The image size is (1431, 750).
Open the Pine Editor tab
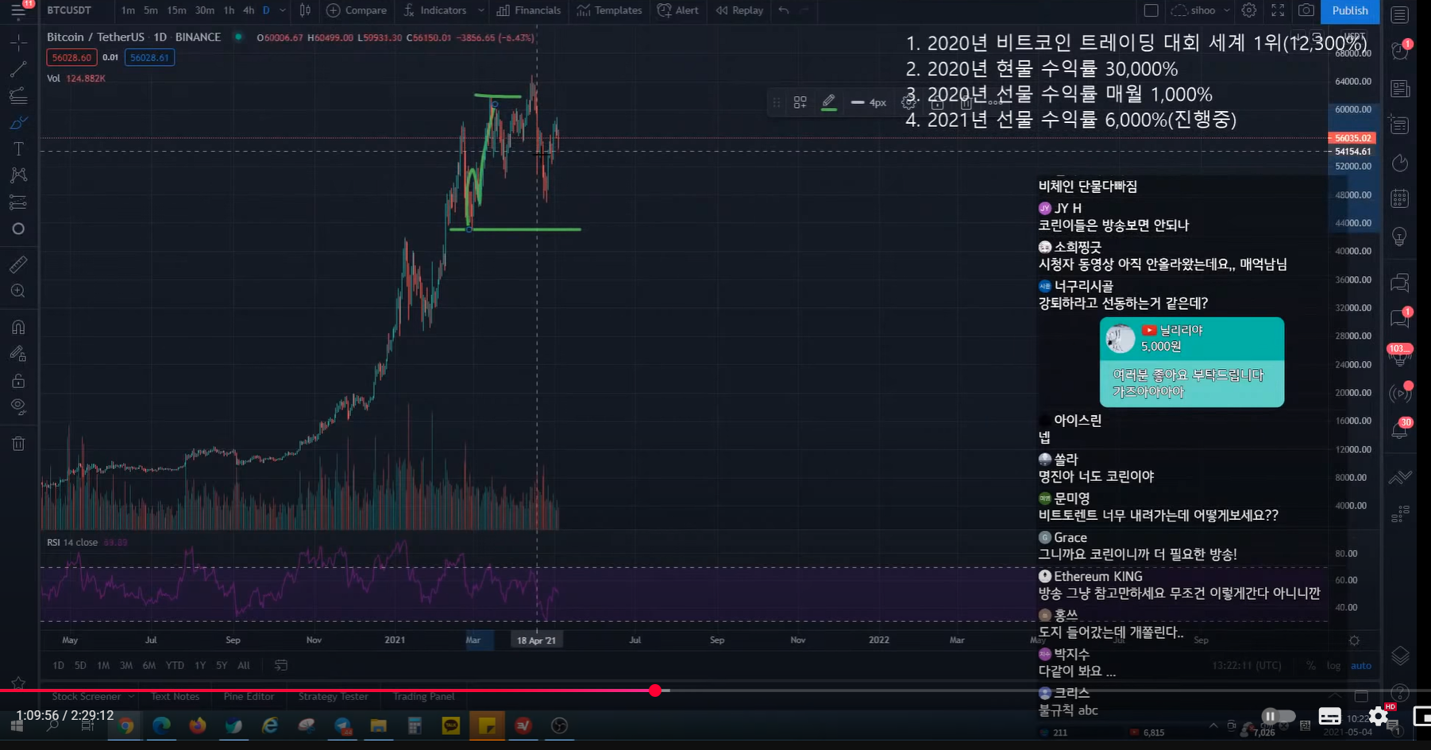pyautogui.click(x=249, y=696)
